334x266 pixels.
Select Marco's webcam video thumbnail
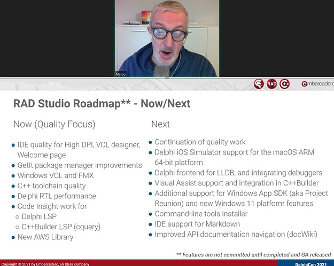coord(167,38)
